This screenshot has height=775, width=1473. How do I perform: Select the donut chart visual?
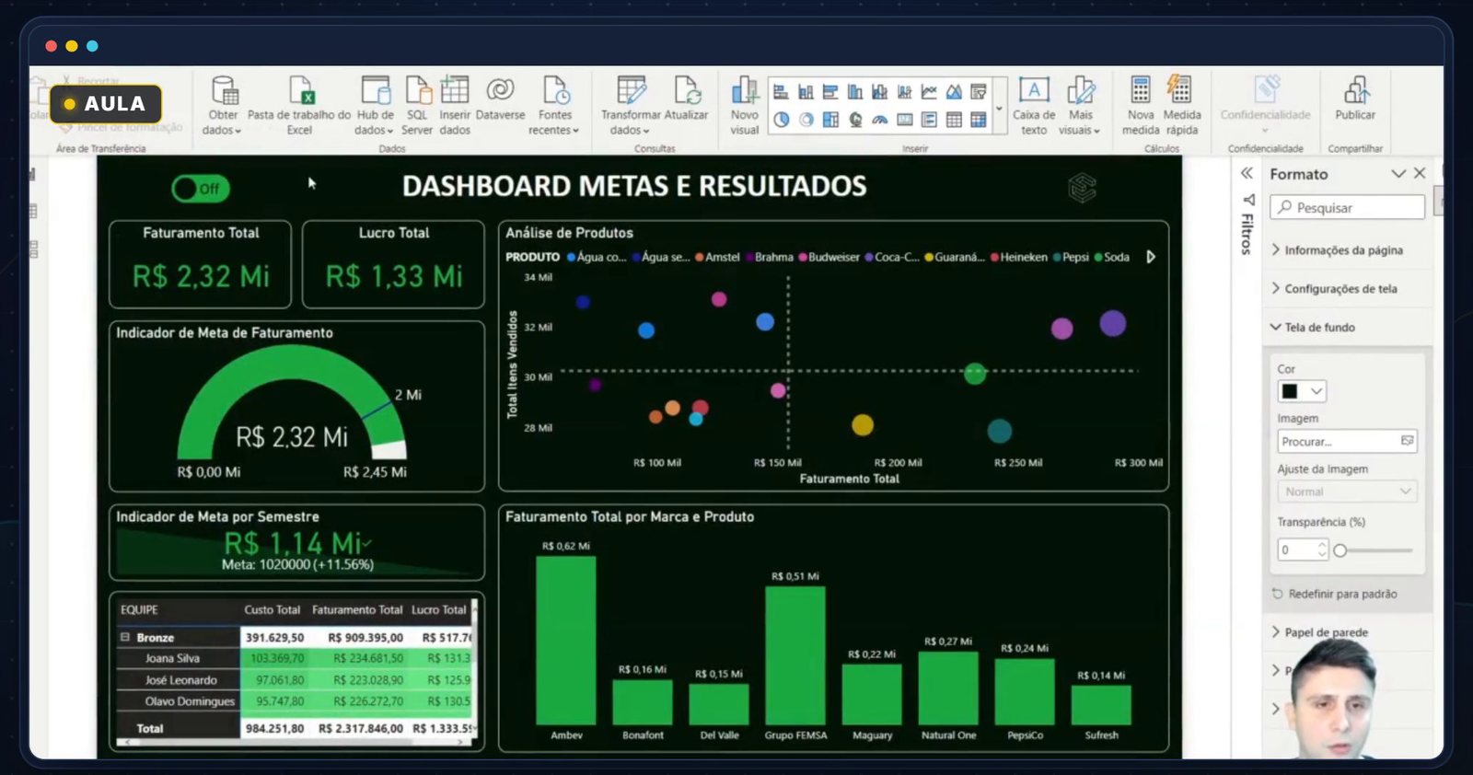coord(806,120)
